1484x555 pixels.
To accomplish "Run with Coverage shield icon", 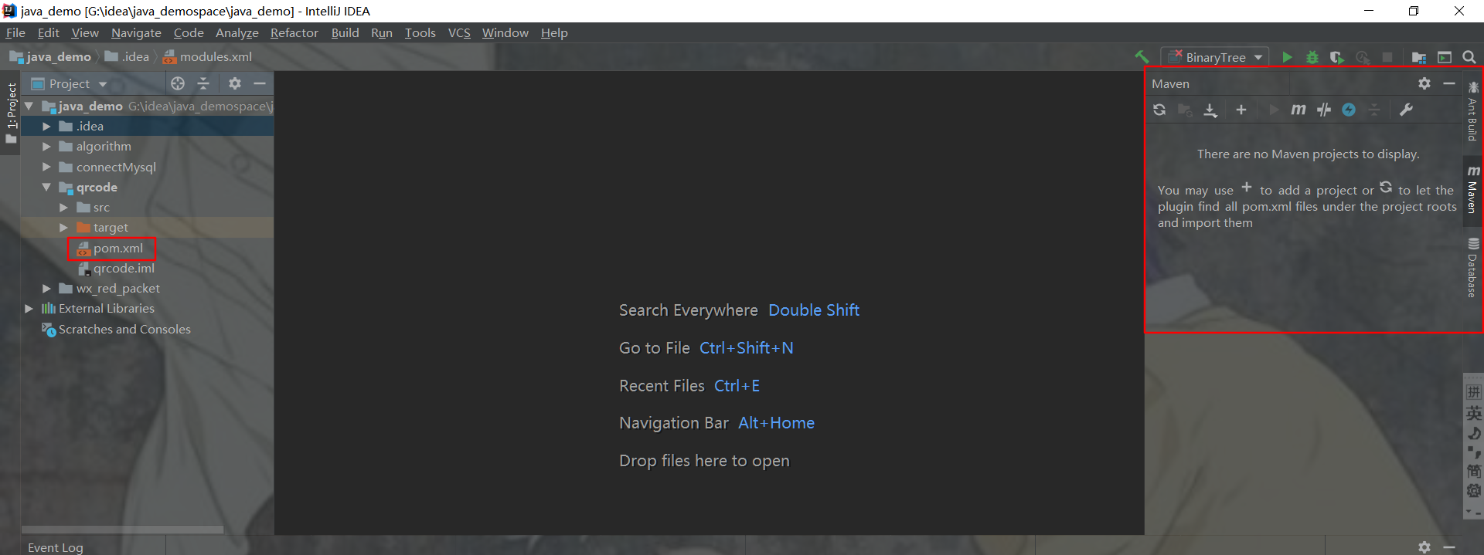I will [1337, 57].
